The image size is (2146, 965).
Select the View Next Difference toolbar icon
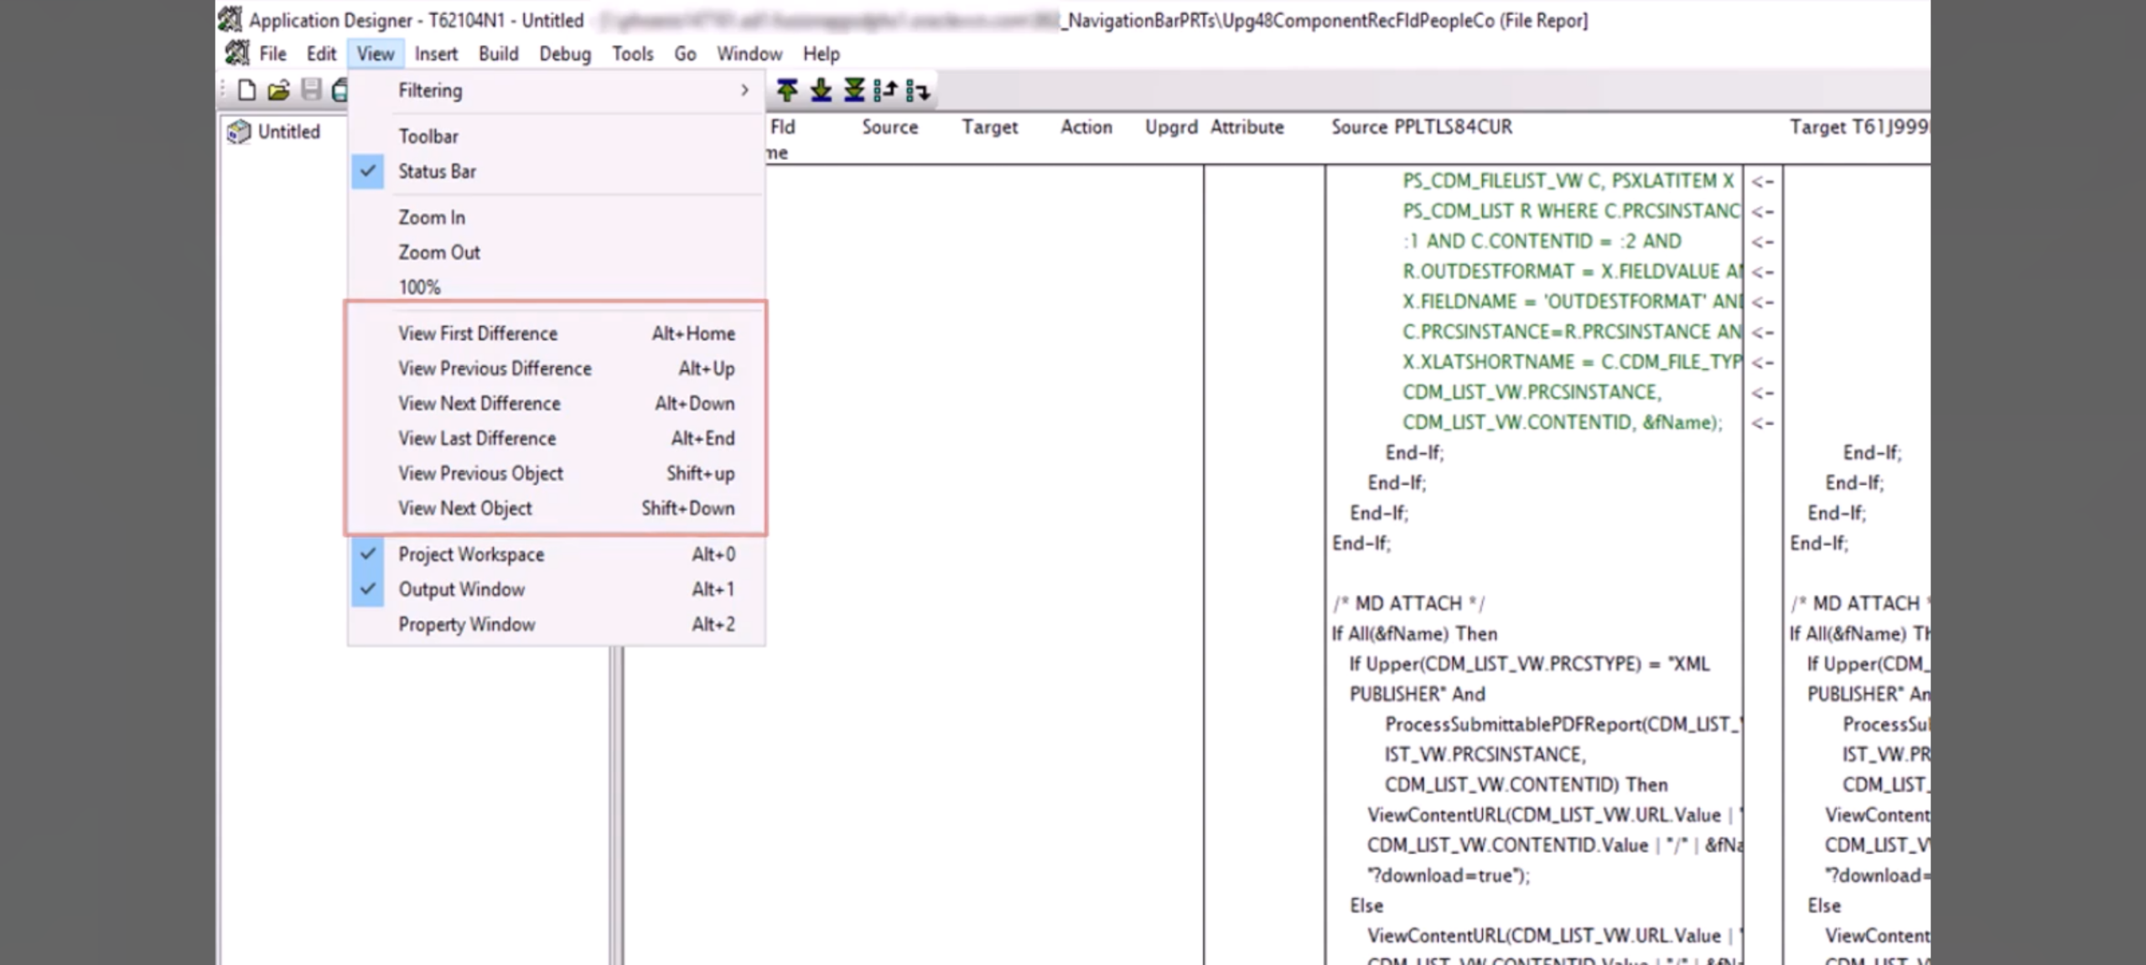820,90
